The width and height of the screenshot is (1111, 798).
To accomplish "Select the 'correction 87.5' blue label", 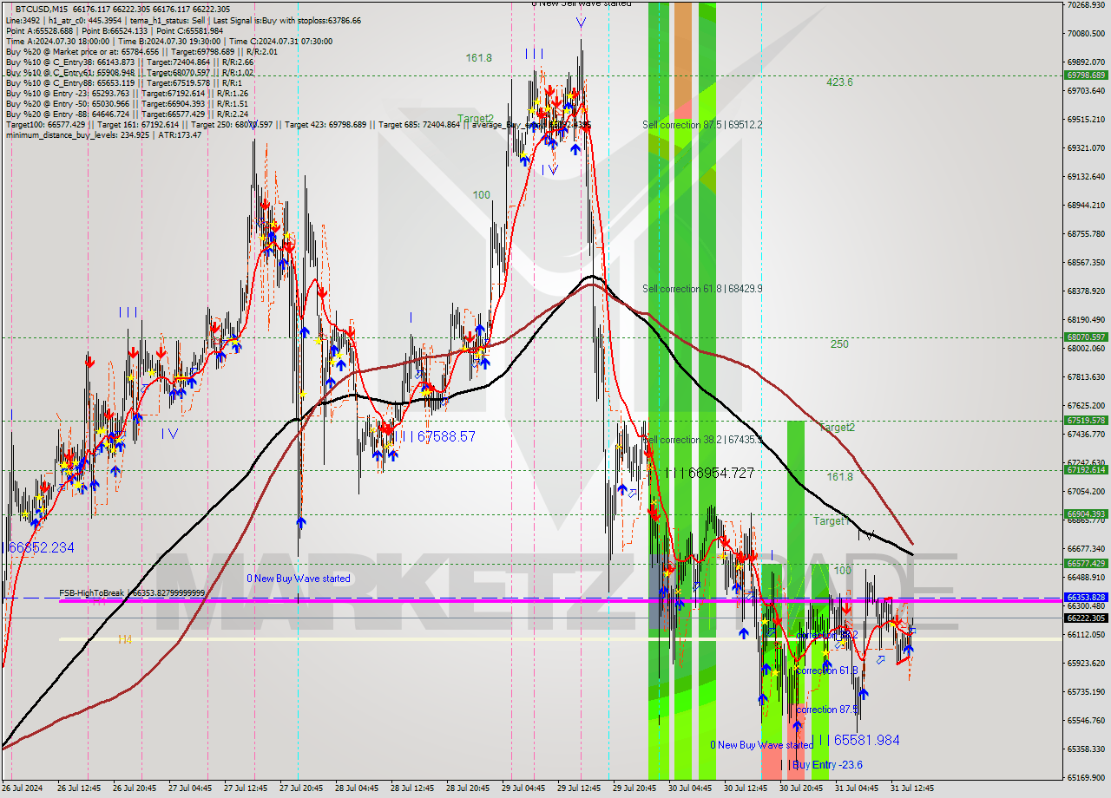I will tap(827, 710).
